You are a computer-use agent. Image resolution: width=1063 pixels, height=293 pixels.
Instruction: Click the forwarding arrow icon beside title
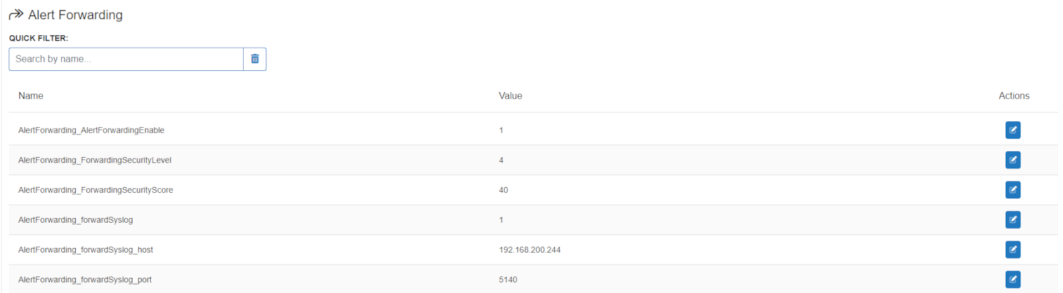tap(16, 15)
